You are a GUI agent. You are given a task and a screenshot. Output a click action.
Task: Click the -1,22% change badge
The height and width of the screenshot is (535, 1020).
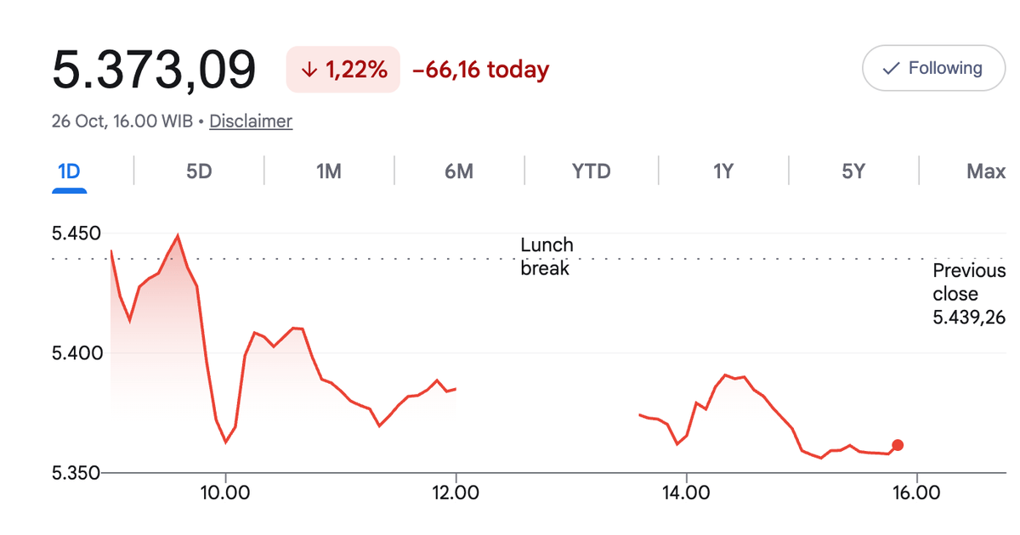tap(343, 70)
